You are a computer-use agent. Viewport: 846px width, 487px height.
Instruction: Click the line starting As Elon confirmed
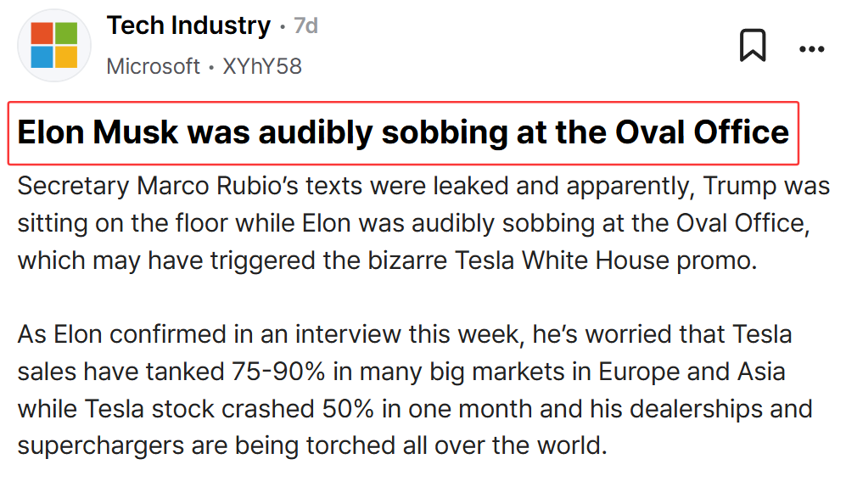(x=405, y=334)
